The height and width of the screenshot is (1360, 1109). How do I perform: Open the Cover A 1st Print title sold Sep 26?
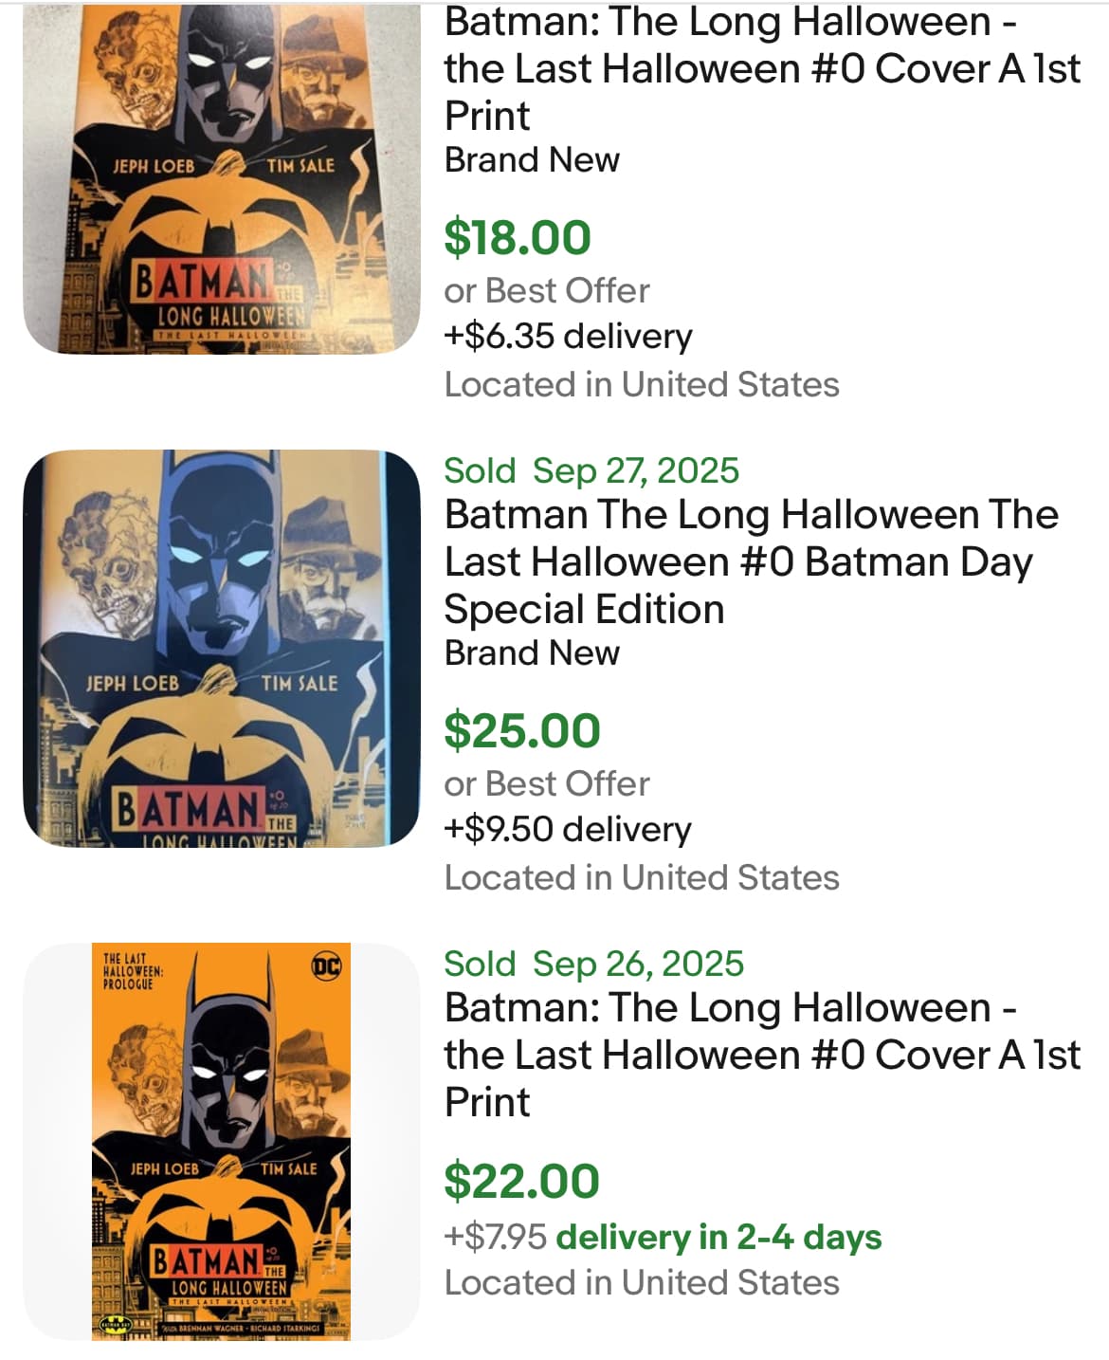(761, 1055)
